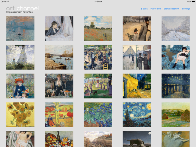Screen dimensions: 196x147
Task: Open the still life with apples and bottle
Action: pyautogui.click(x=59, y=139)
